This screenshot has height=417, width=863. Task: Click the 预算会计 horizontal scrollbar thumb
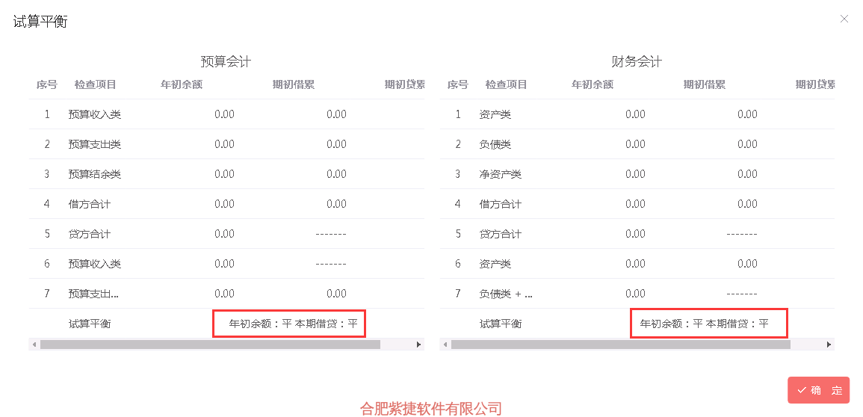[x=210, y=345]
